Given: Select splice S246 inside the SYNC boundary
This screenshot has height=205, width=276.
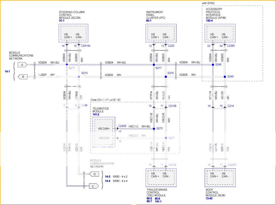Looking at the screenshot, I should point(213,65).
